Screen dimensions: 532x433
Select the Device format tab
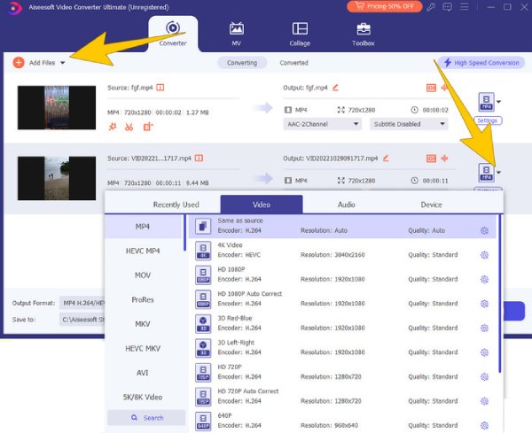coord(431,205)
